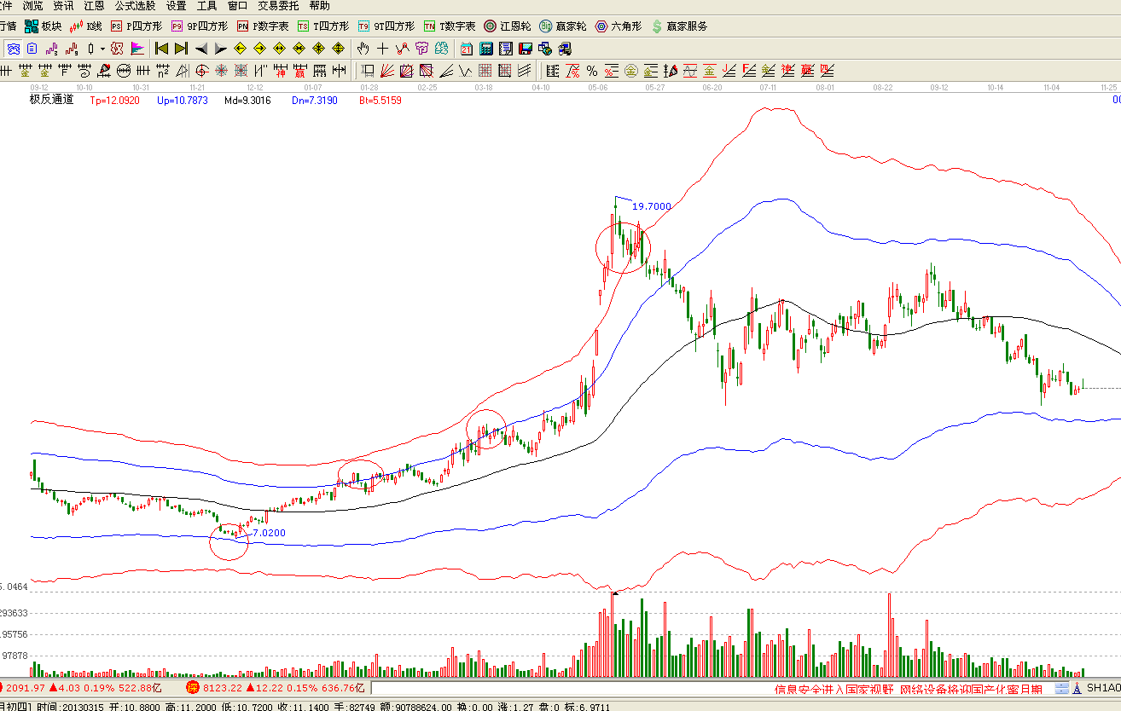Open the 公式选股 menu
The height and width of the screenshot is (711, 1121).
click(x=135, y=6)
